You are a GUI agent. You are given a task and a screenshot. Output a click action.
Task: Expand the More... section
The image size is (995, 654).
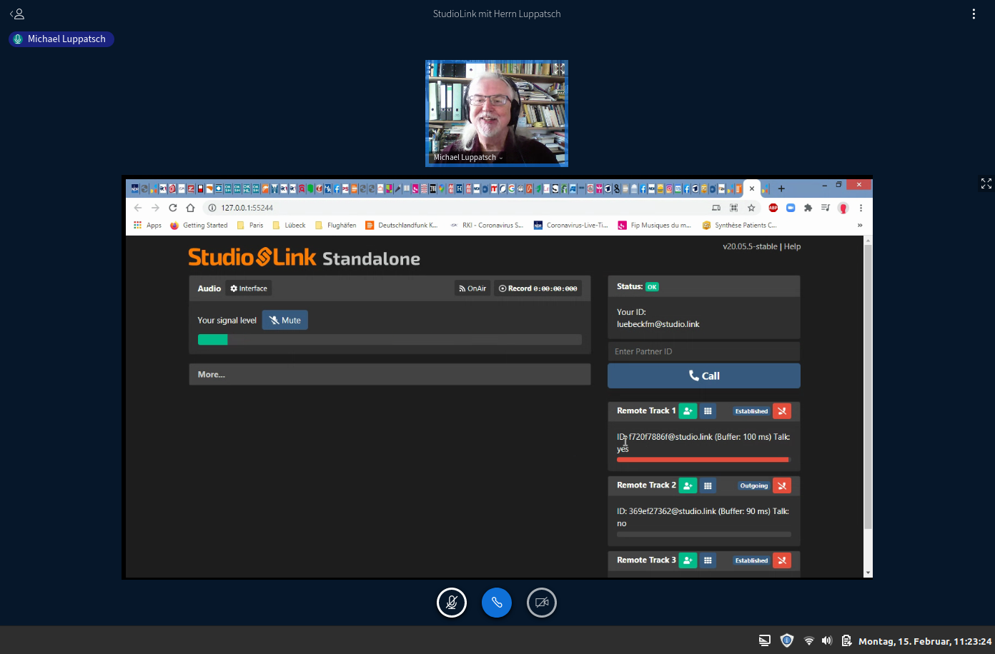click(x=390, y=374)
